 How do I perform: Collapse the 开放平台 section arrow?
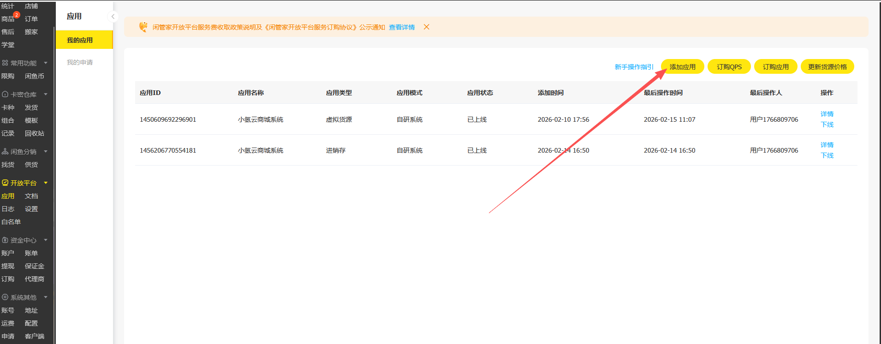[x=46, y=183]
